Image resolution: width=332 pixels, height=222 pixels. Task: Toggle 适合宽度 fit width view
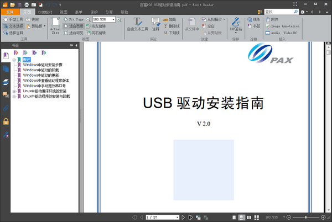point(74,26)
